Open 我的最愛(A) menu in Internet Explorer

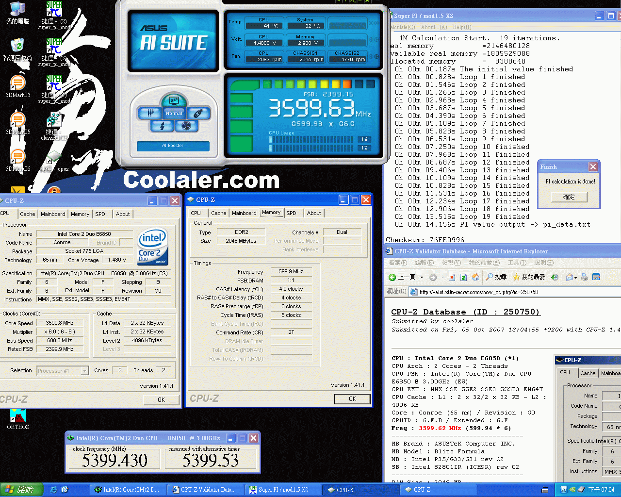pos(484,263)
